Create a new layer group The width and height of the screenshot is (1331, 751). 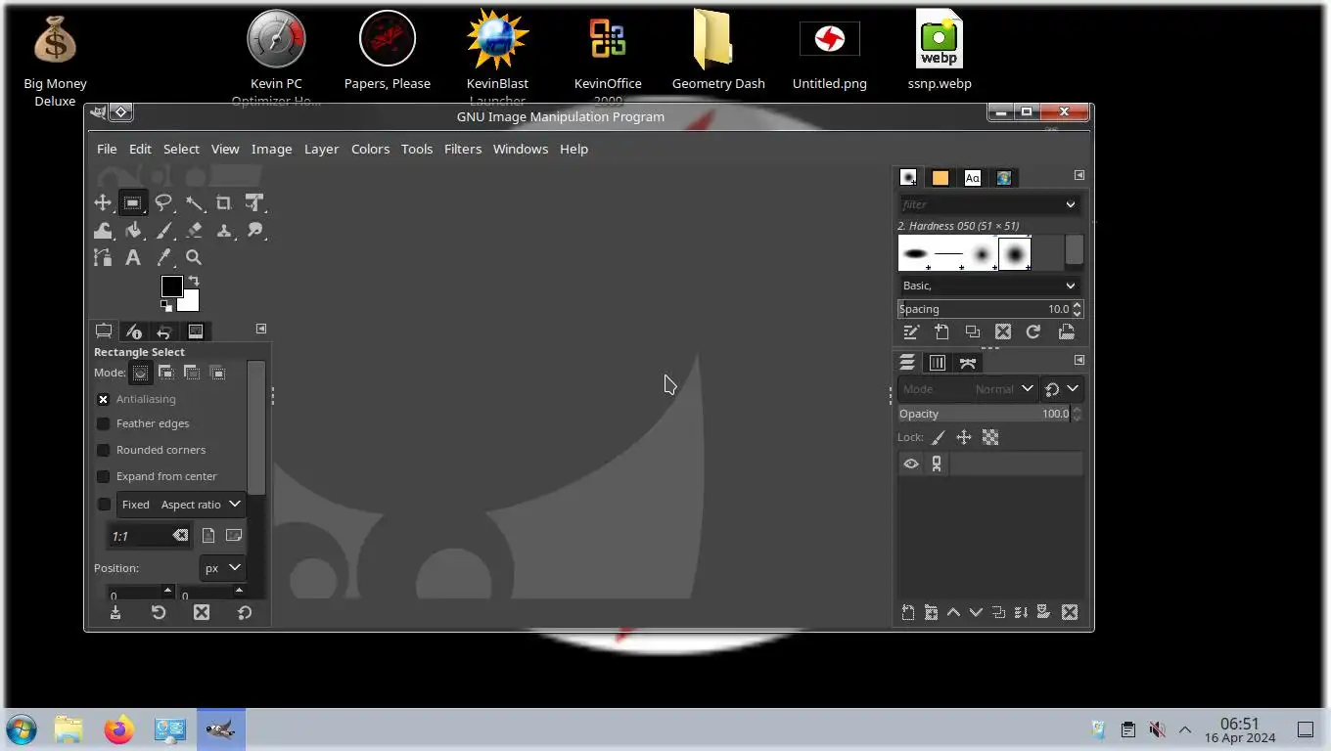[930, 613]
